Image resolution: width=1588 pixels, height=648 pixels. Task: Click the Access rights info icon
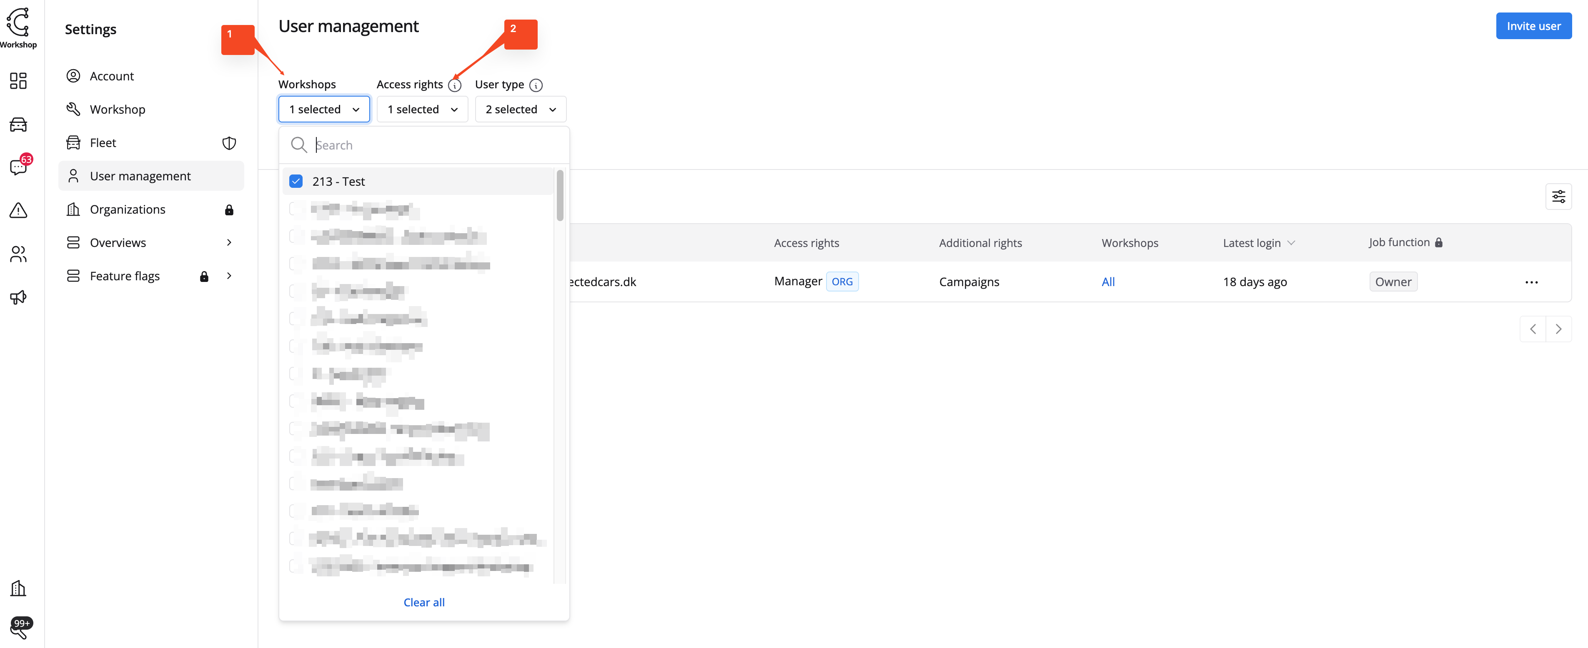tap(455, 86)
